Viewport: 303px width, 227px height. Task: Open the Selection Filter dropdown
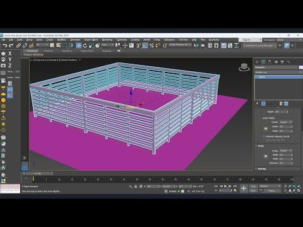click(42, 45)
